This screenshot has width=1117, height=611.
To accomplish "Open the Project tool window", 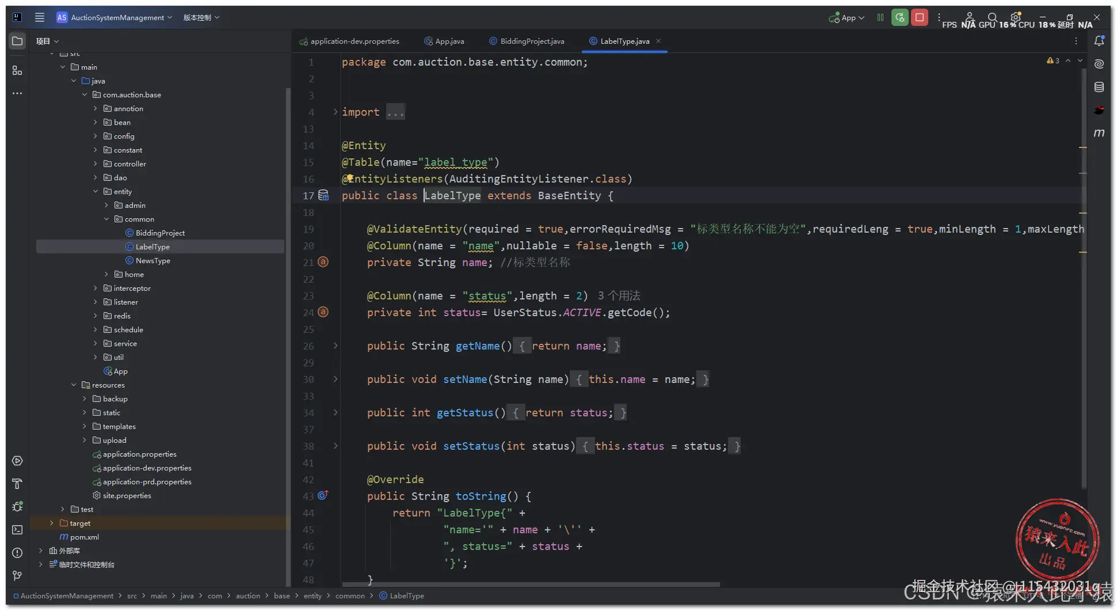I will pos(17,41).
